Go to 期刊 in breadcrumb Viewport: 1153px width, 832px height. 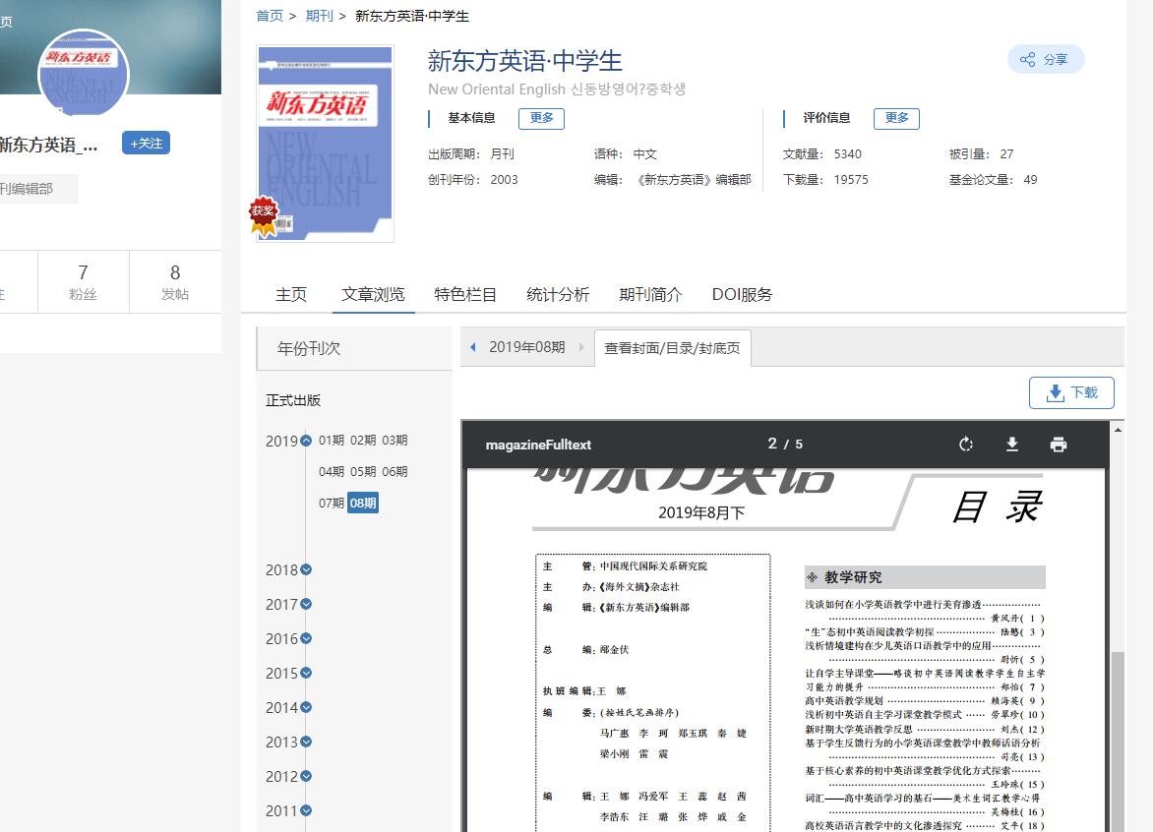click(319, 16)
